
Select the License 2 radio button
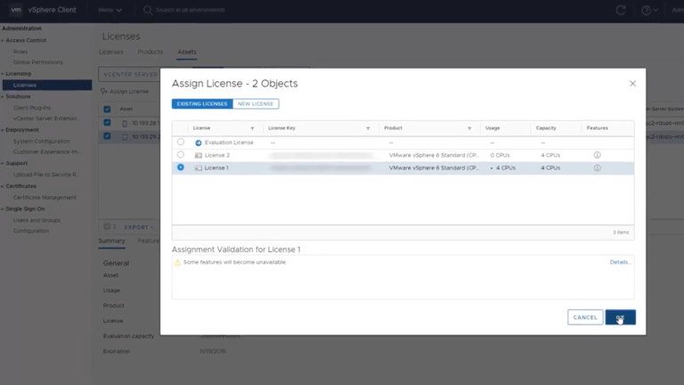[181, 154]
